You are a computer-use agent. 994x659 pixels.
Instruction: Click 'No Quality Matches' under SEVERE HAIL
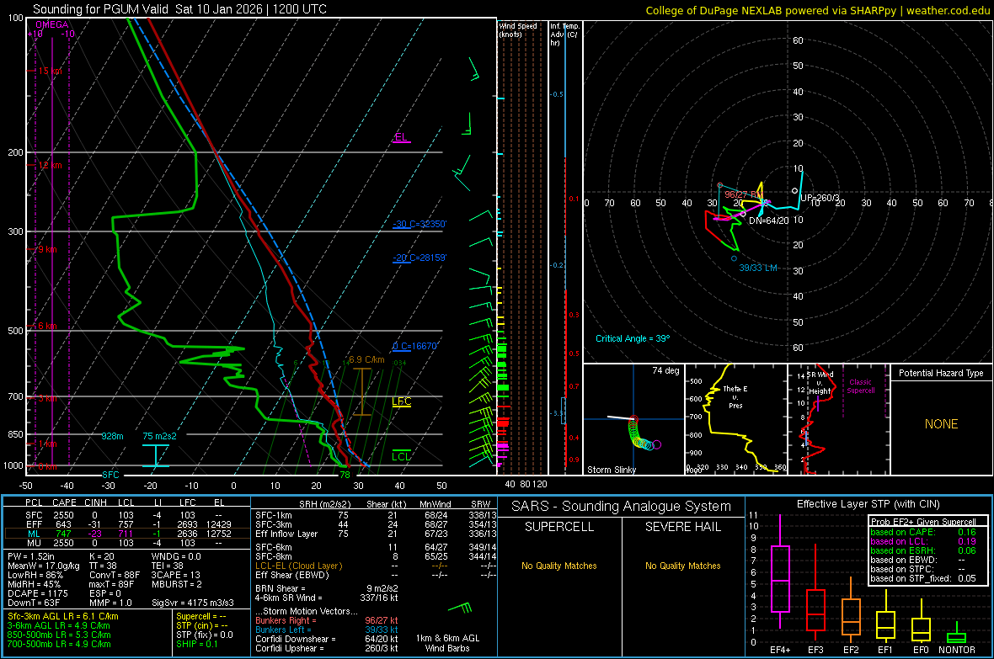(x=682, y=566)
